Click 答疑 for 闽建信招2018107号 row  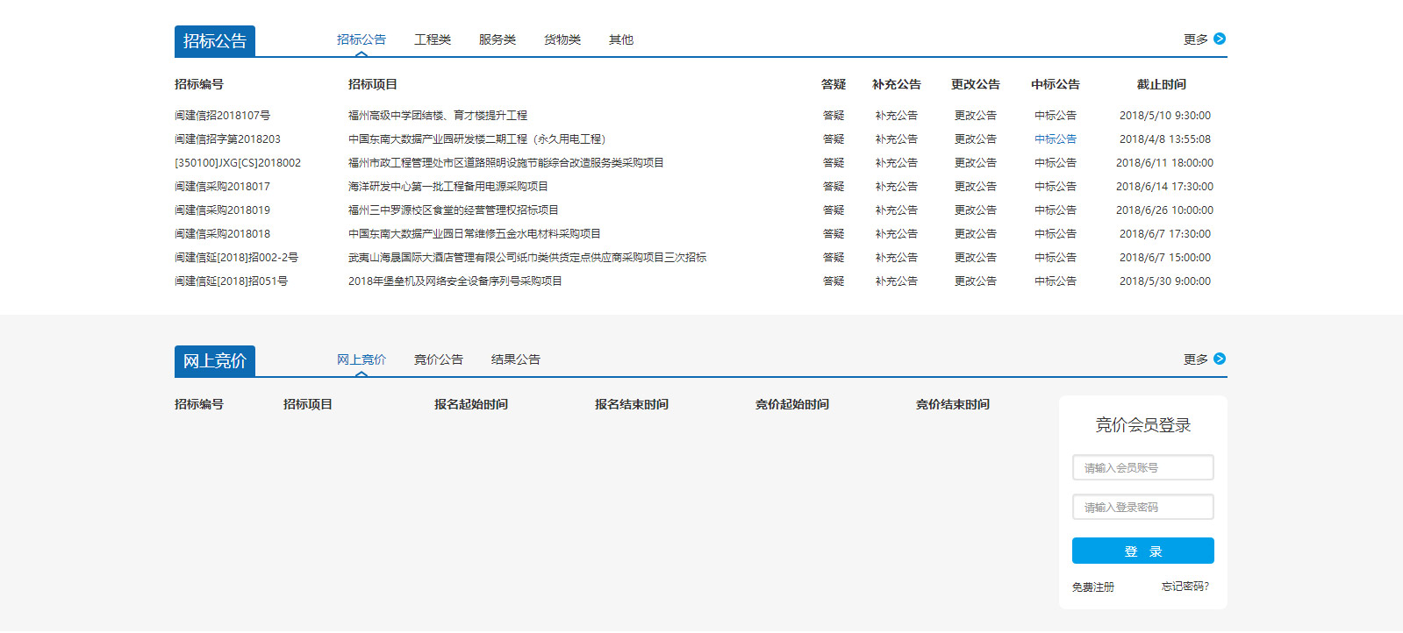click(x=833, y=116)
